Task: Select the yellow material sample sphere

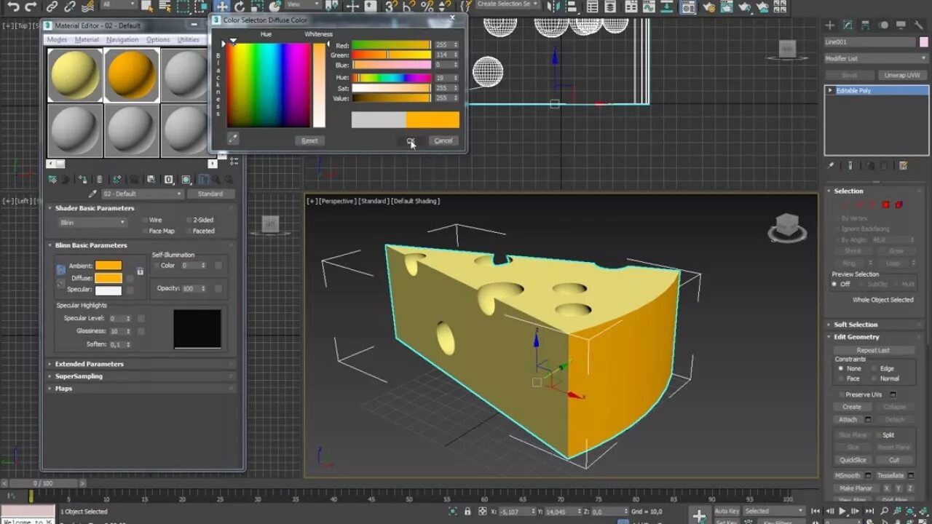Action: (x=75, y=75)
